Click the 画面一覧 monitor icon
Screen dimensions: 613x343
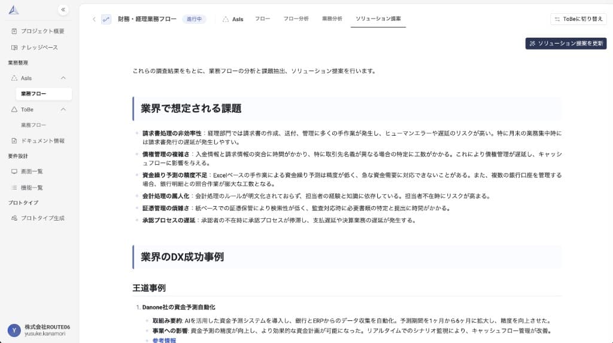coord(14,171)
